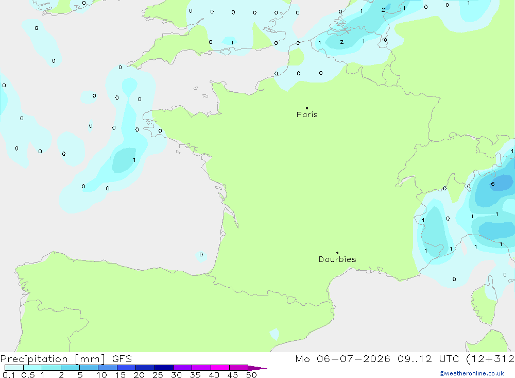
Task: Click the '6' precipitation value on map
Action: (493, 184)
